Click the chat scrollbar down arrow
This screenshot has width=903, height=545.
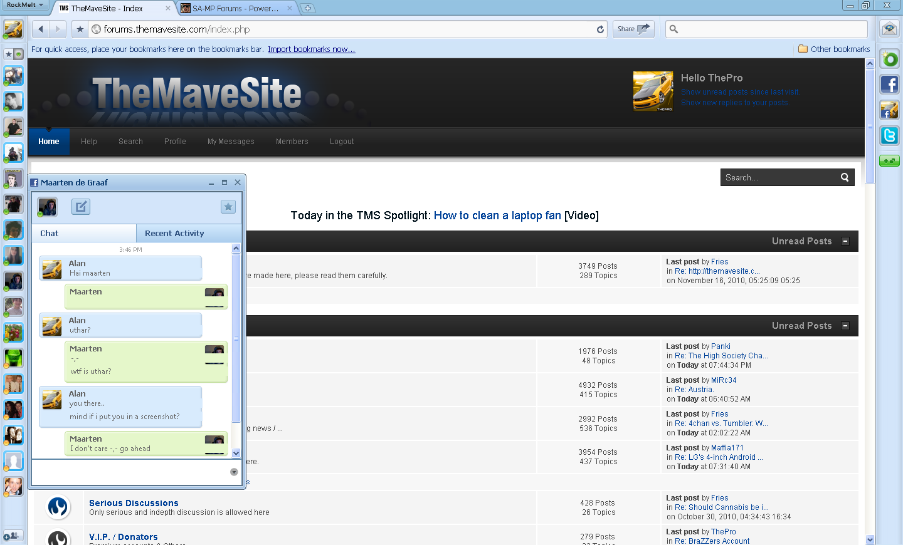(236, 453)
